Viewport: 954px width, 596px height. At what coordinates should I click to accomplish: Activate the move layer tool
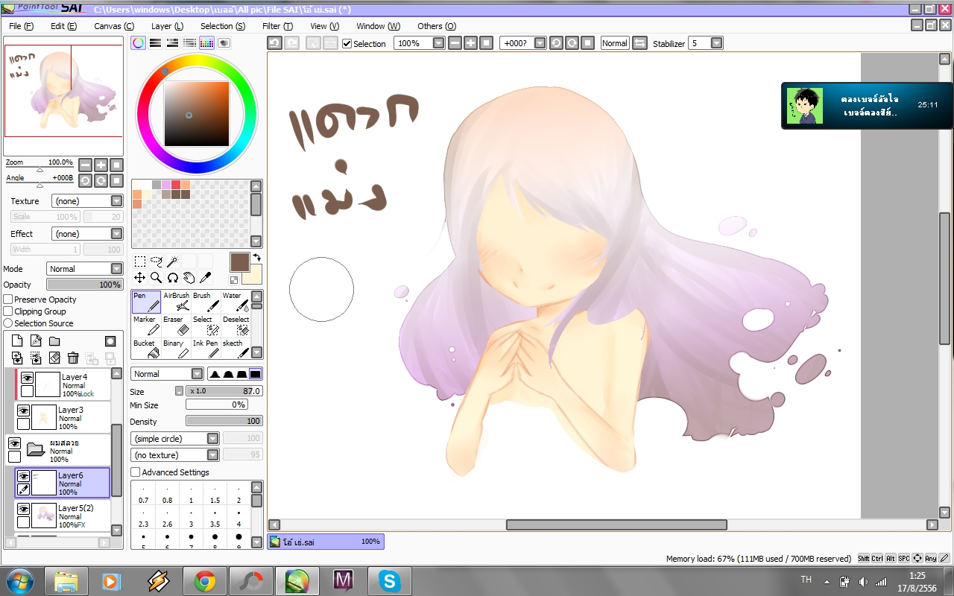click(140, 278)
